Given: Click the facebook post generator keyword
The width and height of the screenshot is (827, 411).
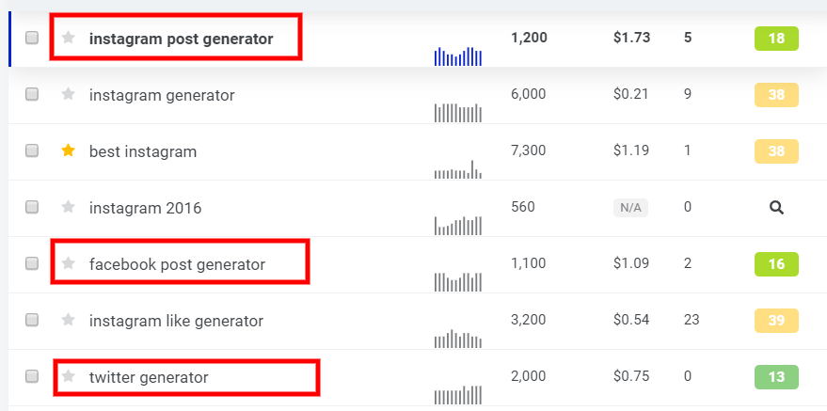Looking at the screenshot, I should click(177, 264).
